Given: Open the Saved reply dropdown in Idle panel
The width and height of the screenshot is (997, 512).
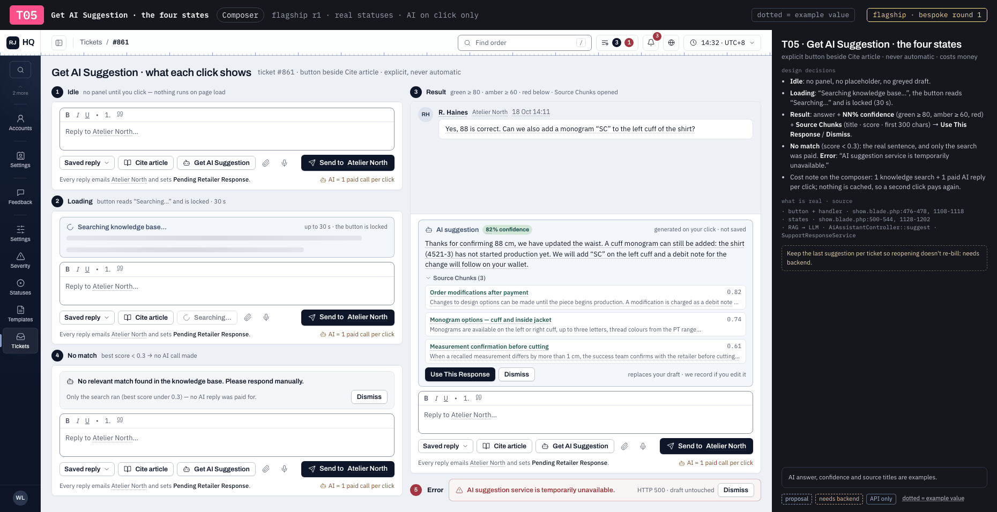Looking at the screenshot, I should (x=87, y=163).
